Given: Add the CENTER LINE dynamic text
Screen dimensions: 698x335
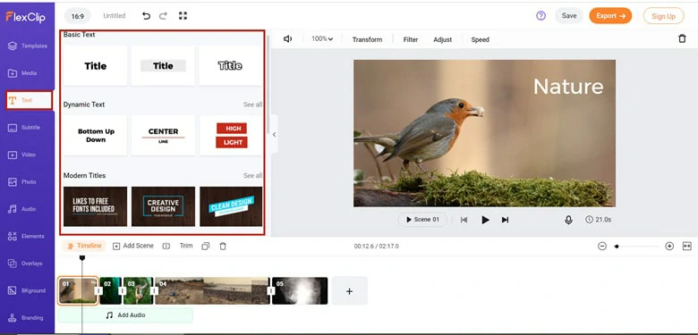Looking at the screenshot, I should click(x=163, y=136).
